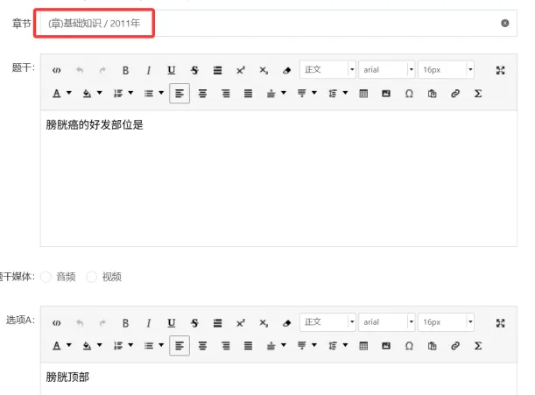The height and width of the screenshot is (395, 535).
Task: Align left in the 选项A editor
Action: pos(180,345)
